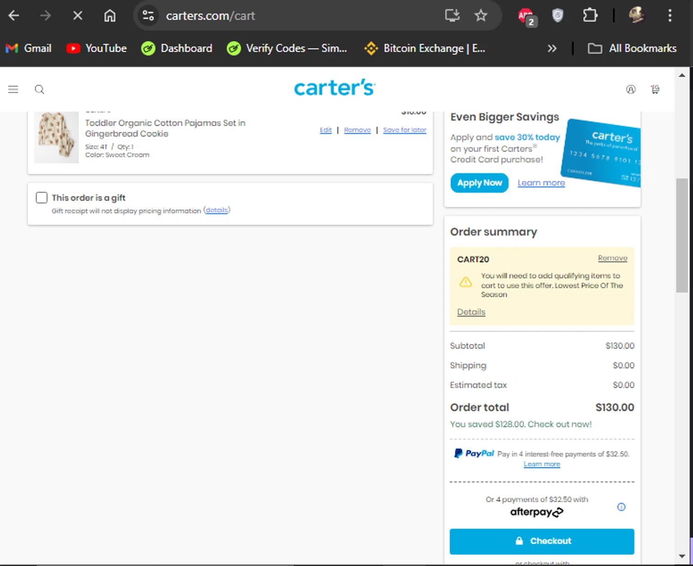
Task: Click the carter's logo
Action: click(x=335, y=88)
